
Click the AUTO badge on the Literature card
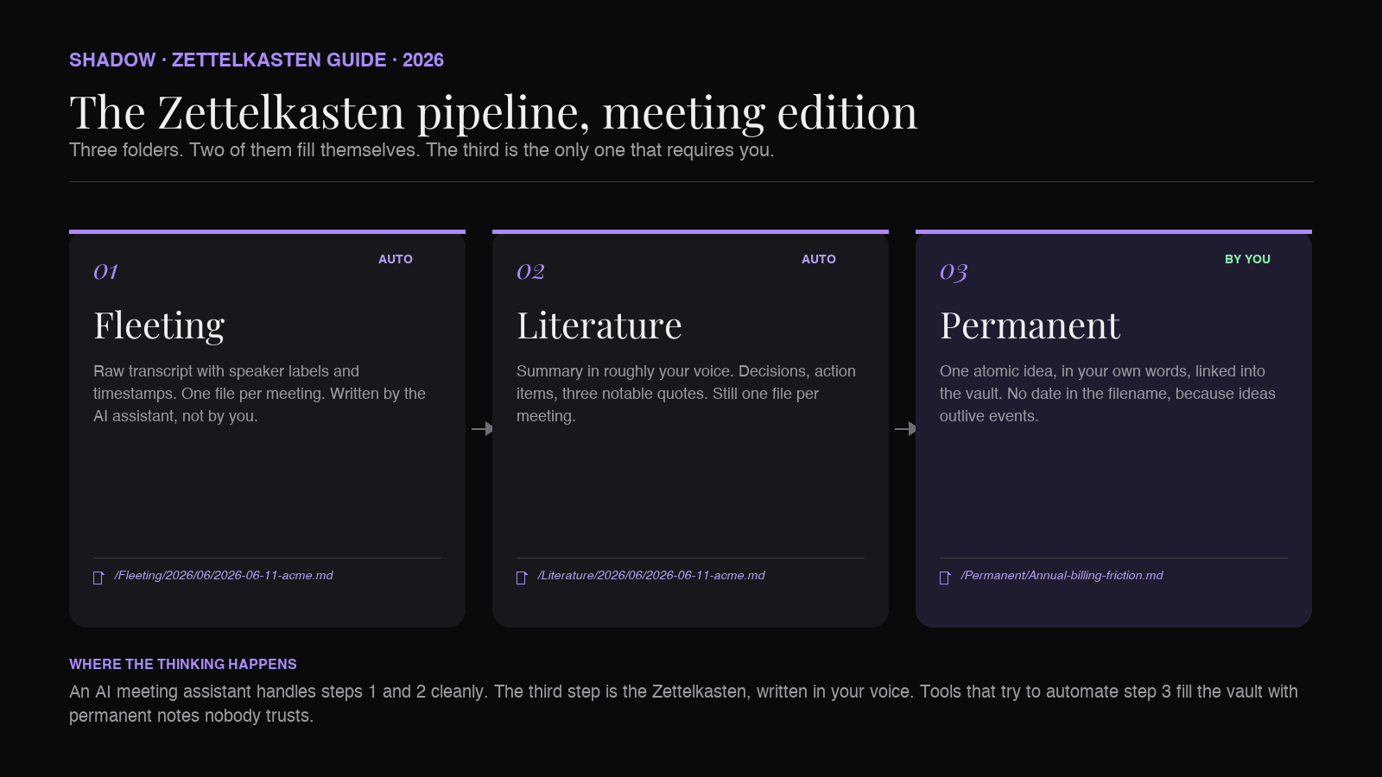(819, 259)
